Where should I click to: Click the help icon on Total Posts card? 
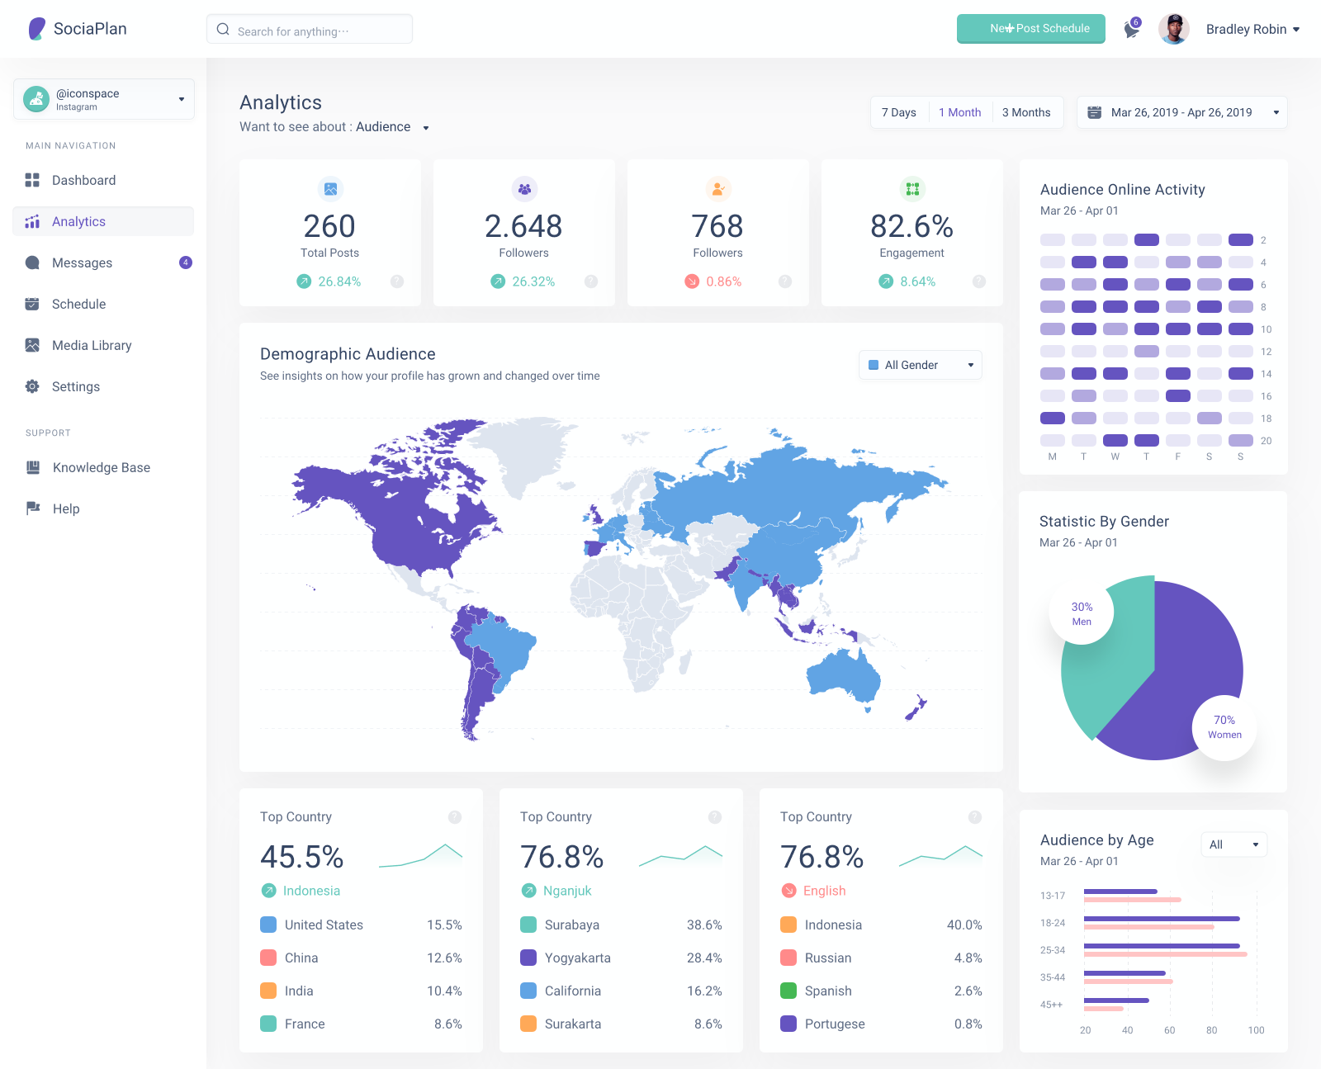[x=397, y=281]
